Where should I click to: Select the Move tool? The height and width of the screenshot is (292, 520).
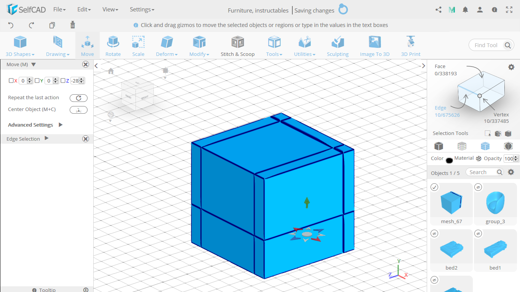pyautogui.click(x=87, y=46)
